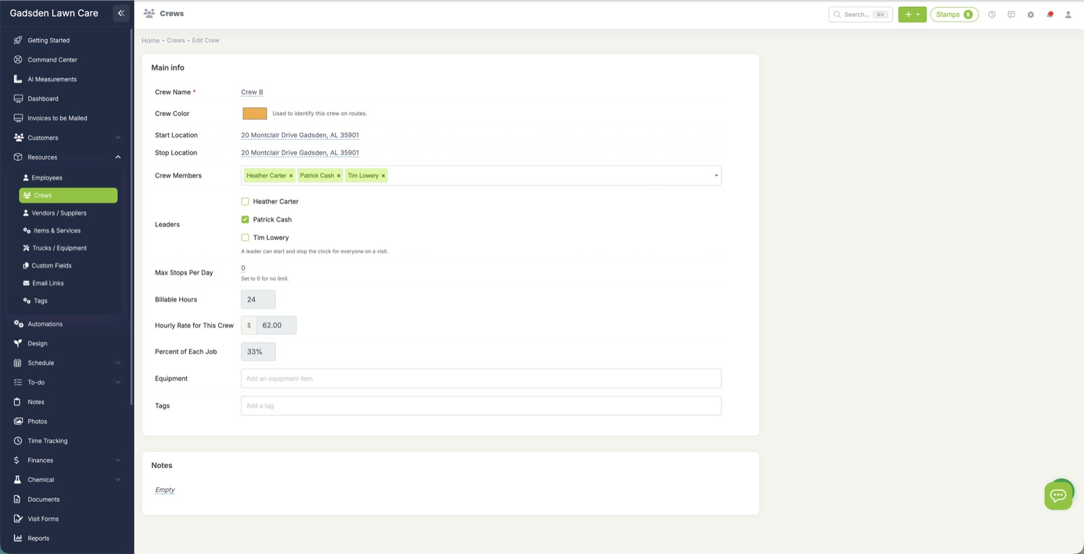Open the user profile icon

pos(1068,14)
